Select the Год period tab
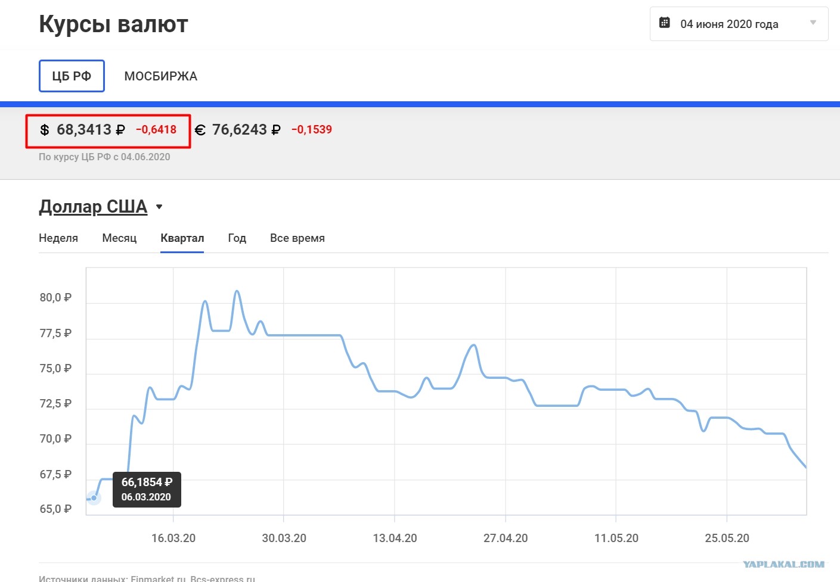Viewport: 840px width, 582px height. 237,238
